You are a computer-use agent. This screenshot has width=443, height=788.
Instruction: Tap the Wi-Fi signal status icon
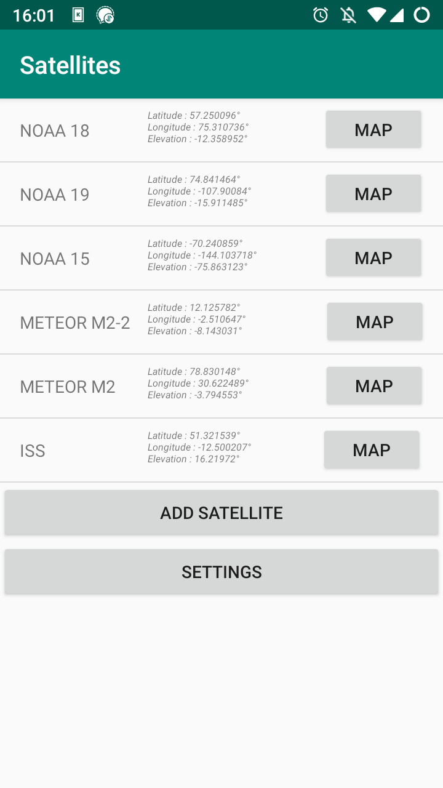click(376, 15)
